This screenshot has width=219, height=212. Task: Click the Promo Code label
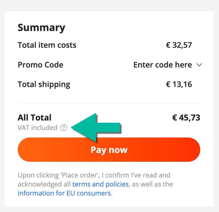(x=40, y=65)
